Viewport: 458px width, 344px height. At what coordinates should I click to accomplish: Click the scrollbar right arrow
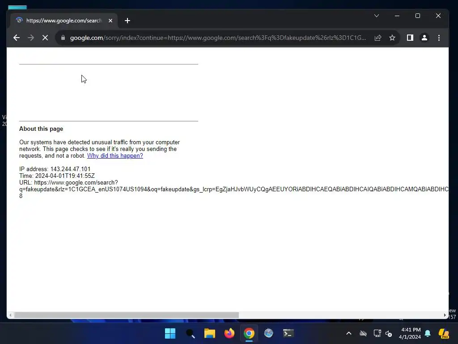coord(445,315)
